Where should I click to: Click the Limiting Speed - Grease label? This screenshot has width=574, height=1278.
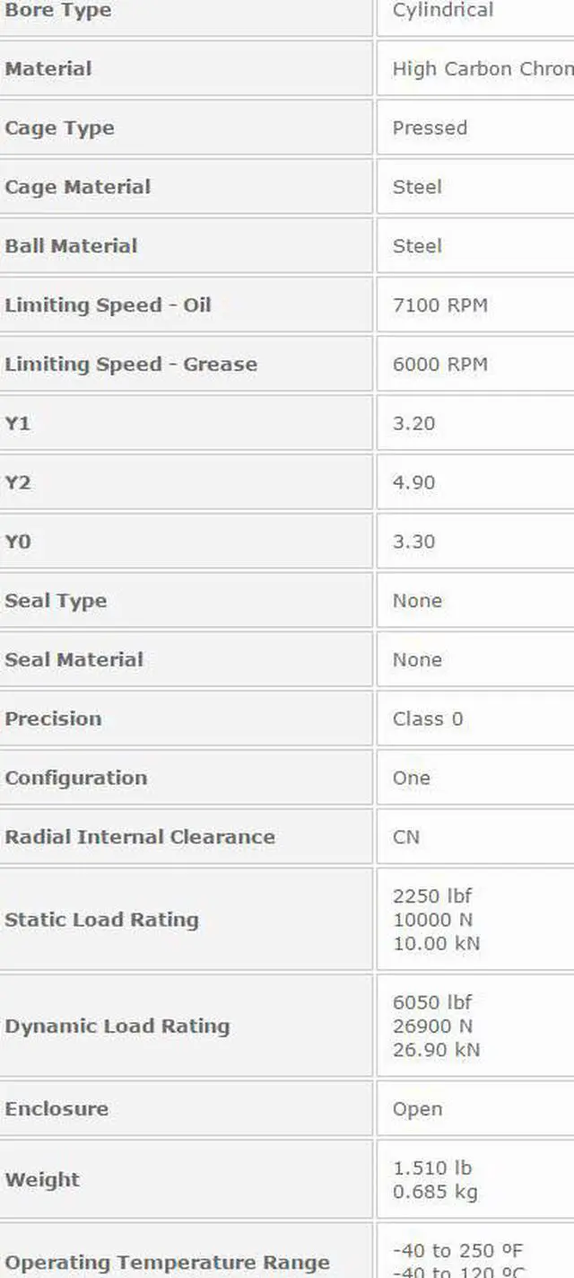(x=131, y=365)
